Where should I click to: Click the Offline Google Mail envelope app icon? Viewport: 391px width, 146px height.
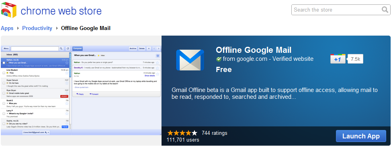pos(190,60)
